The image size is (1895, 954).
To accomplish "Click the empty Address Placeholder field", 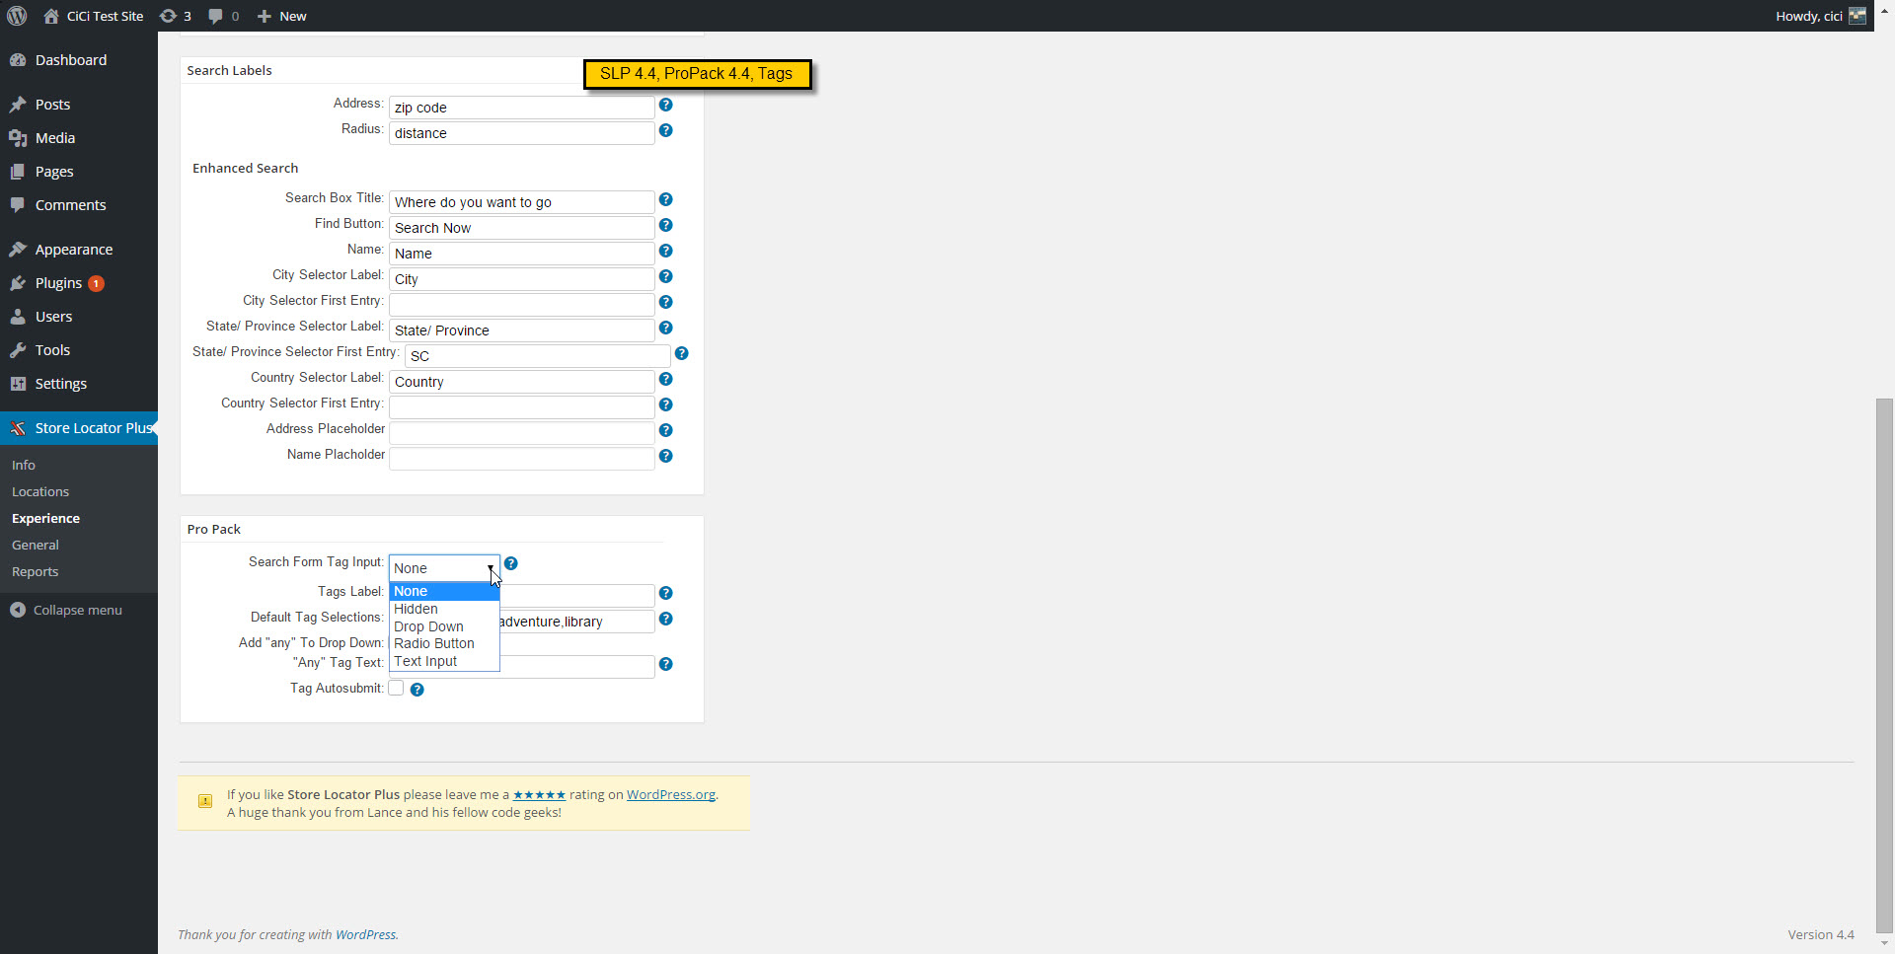I will click(x=521, y=433).
